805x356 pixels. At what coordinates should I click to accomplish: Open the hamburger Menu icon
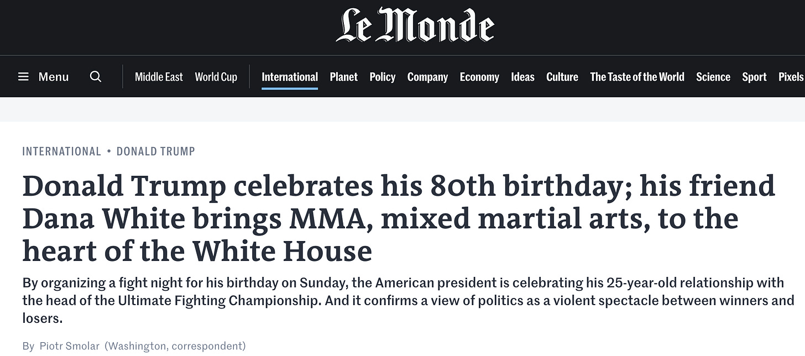(23, 77)
